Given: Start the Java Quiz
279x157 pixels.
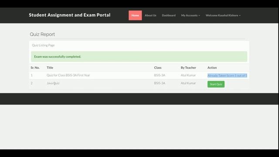Looking at the screenshot, I should (x=216, y=84).
